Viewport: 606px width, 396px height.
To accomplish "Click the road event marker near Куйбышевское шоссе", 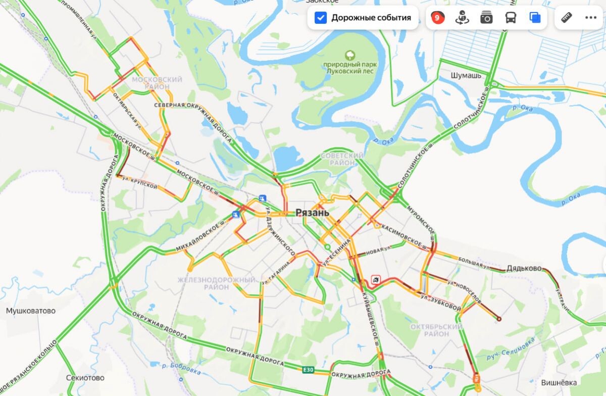I will coord(375,279).
